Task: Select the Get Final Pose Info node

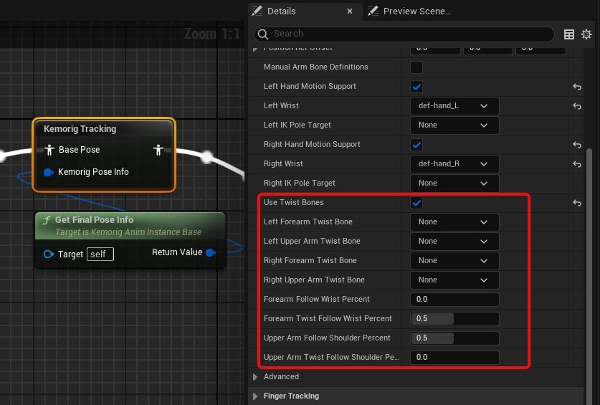Action: pyautogui.click(x=94, y=220)
